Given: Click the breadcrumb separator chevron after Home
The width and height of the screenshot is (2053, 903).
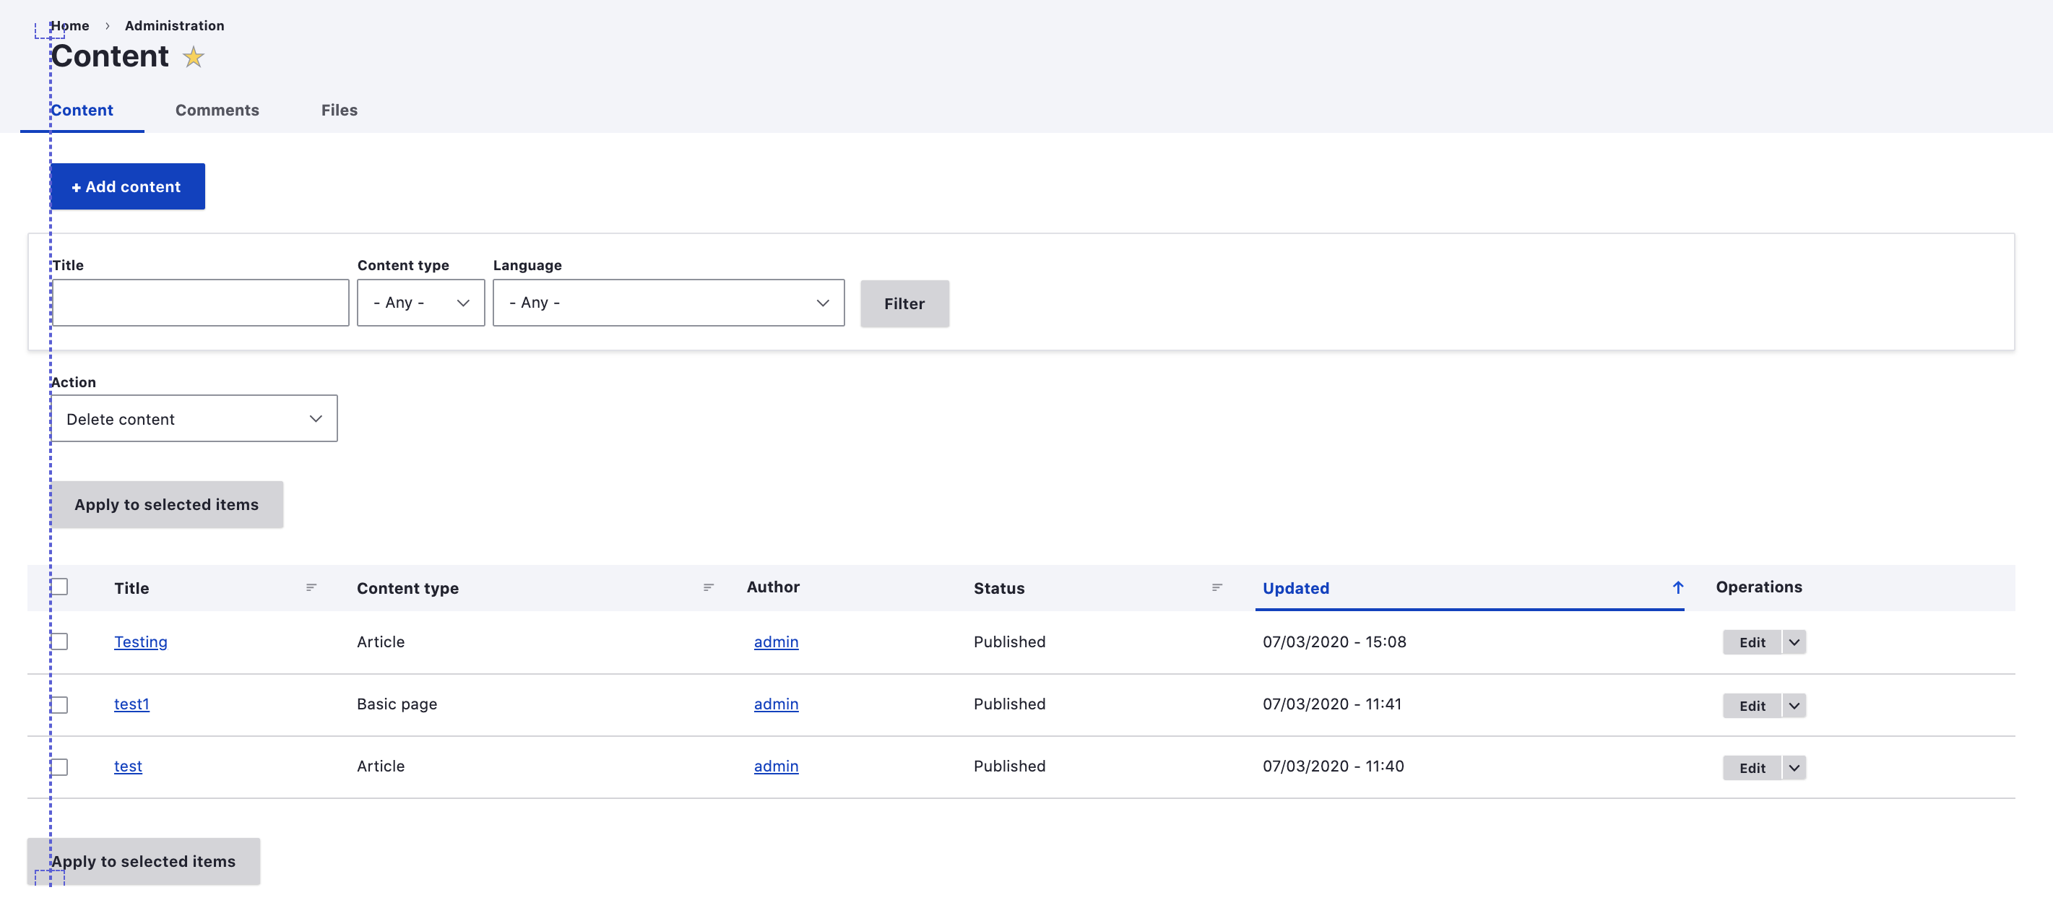Looking at the screenshot, I should click(x=108, y=26).
